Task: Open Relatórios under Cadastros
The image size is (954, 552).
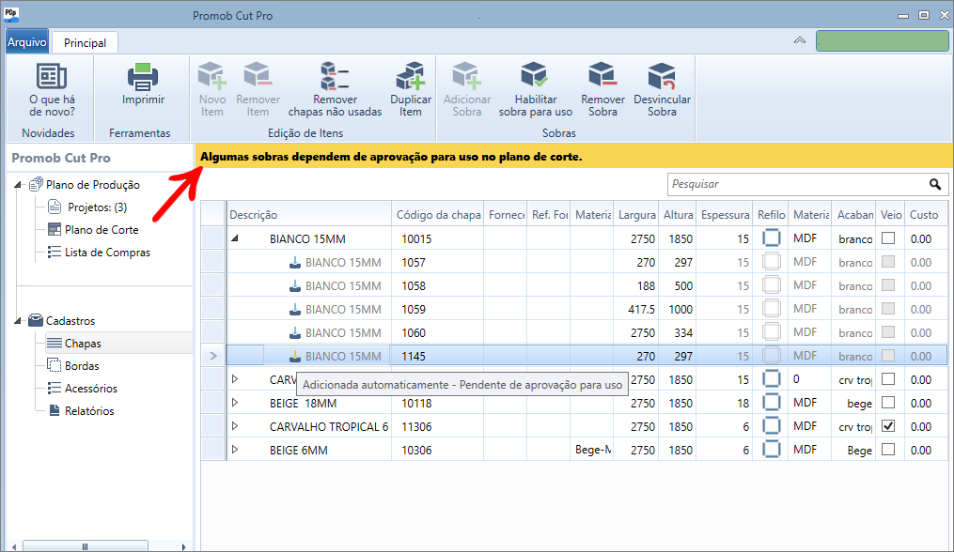Action: pos(89,411)
